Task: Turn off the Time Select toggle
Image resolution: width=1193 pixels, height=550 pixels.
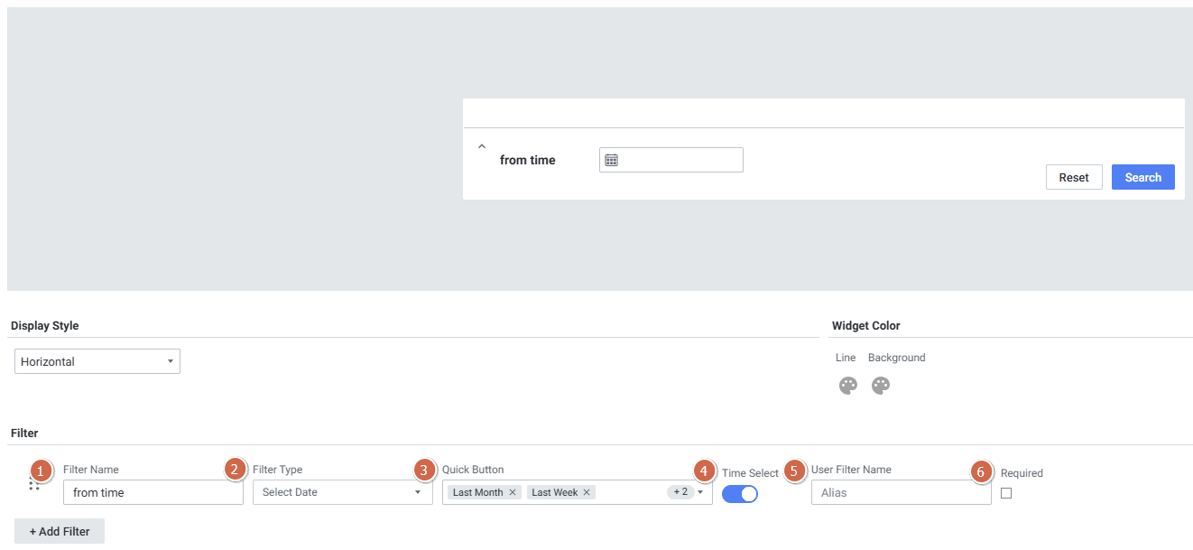Action: point(739,493)
